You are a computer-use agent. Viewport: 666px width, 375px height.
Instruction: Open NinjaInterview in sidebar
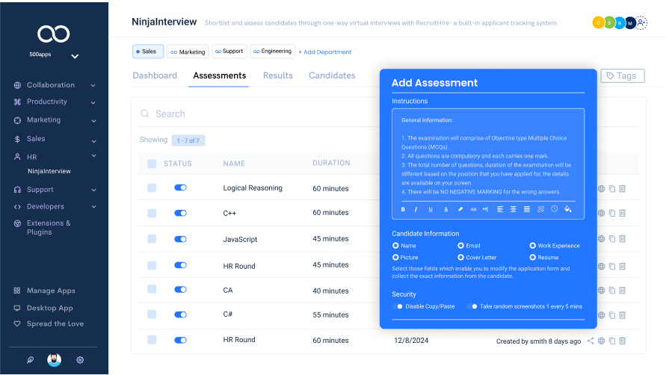pyautogui.click(x=49, y=171)
